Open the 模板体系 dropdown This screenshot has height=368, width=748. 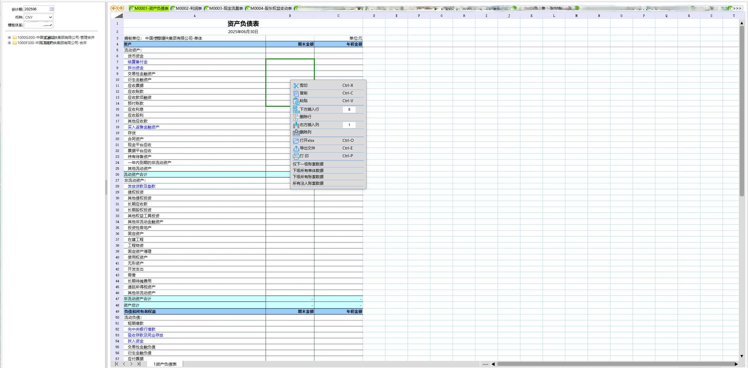(38, 25)
